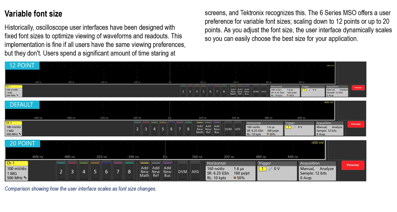This screenshot has width=397, height=212.
Task: Click Add New Bus in Default strip
Action: pos(217,129)
